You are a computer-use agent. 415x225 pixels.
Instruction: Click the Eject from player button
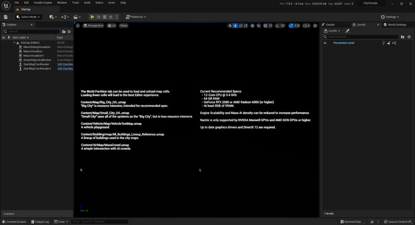pos(111,17)
